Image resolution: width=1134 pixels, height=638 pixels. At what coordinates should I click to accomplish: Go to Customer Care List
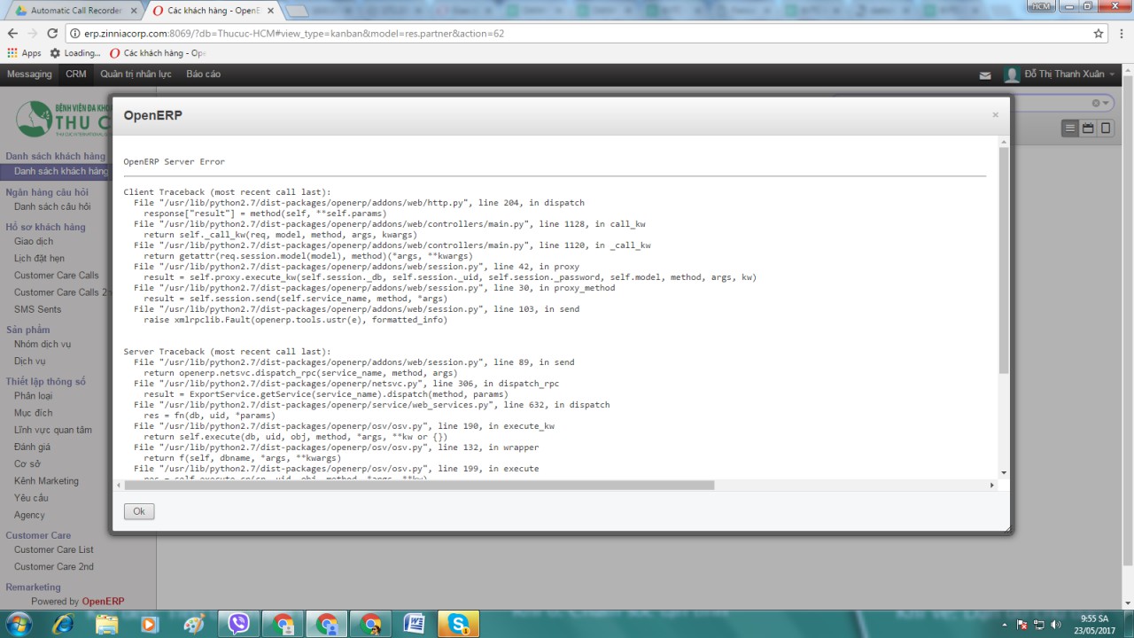pos(53,549)
